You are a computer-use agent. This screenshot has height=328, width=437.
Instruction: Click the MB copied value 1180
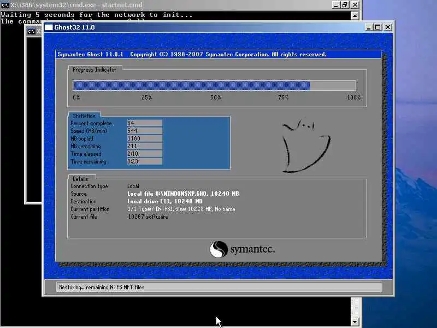145,138
